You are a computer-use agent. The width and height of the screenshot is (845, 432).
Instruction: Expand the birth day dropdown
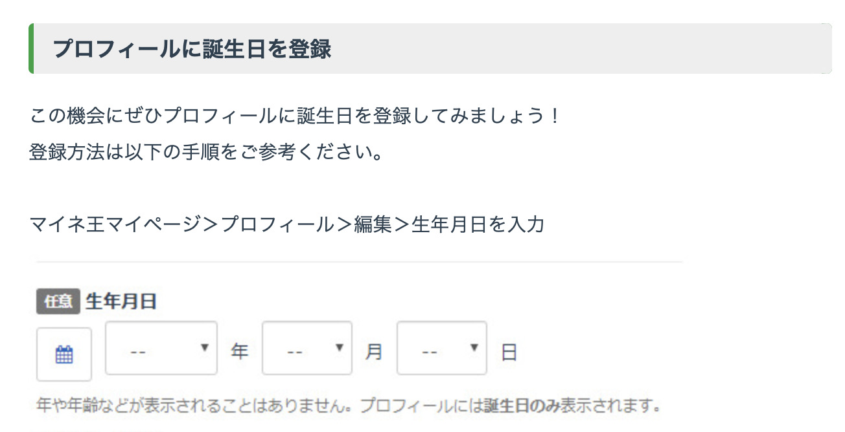[x=441, y=348]
